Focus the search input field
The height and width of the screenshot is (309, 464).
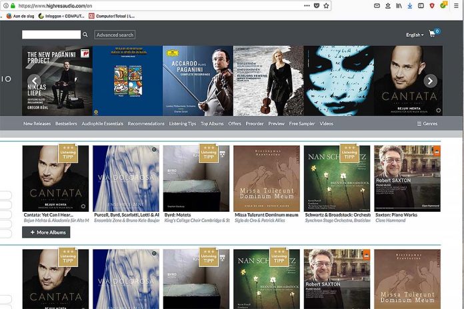click(x=51, y=35)
